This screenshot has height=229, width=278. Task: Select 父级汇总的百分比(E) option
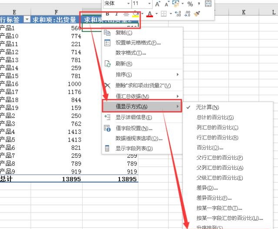pyautogui.click(x=228, y=178)
